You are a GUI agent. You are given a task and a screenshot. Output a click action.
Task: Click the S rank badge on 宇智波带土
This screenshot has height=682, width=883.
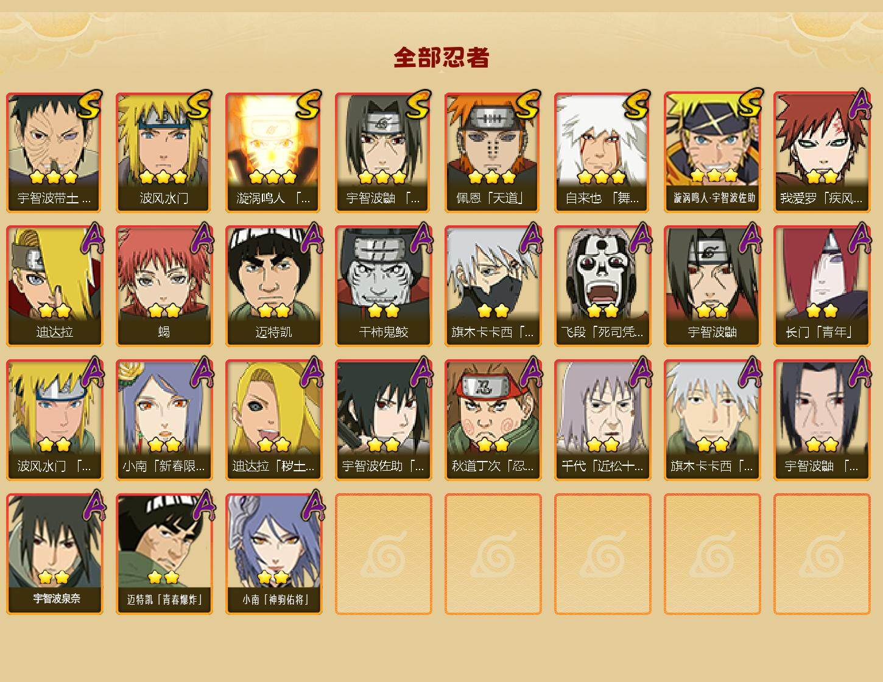click(x=90, y=104)
